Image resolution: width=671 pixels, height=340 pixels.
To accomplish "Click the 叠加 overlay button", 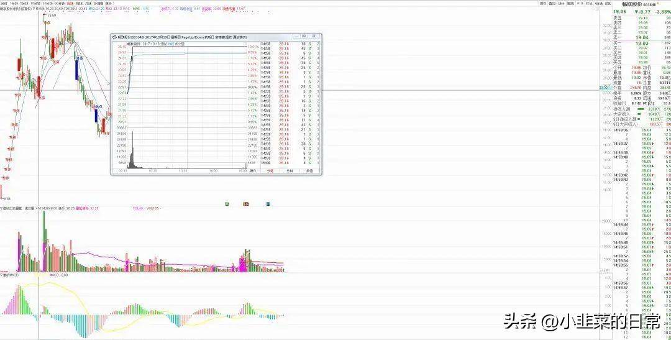I will point(552,4).
